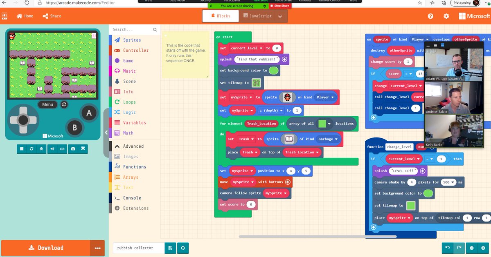The width and height of the screenshot is (491, 257).
Task: Open the language dropdown next to JavaScript
Action: click(x=280, y=16)
